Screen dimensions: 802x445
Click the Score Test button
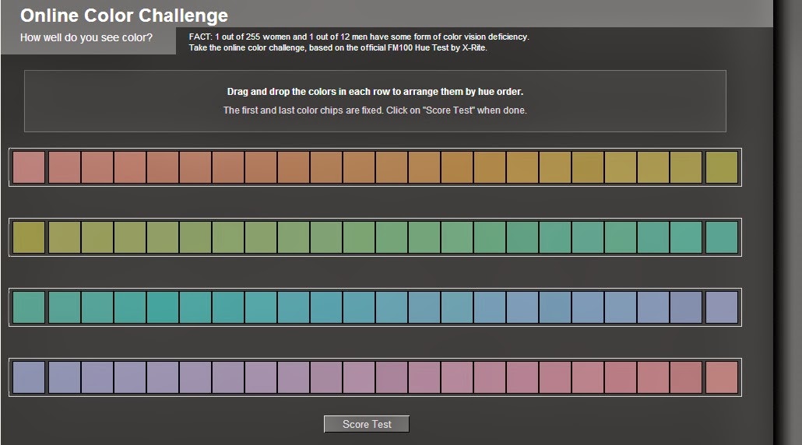tap(367, 424)
